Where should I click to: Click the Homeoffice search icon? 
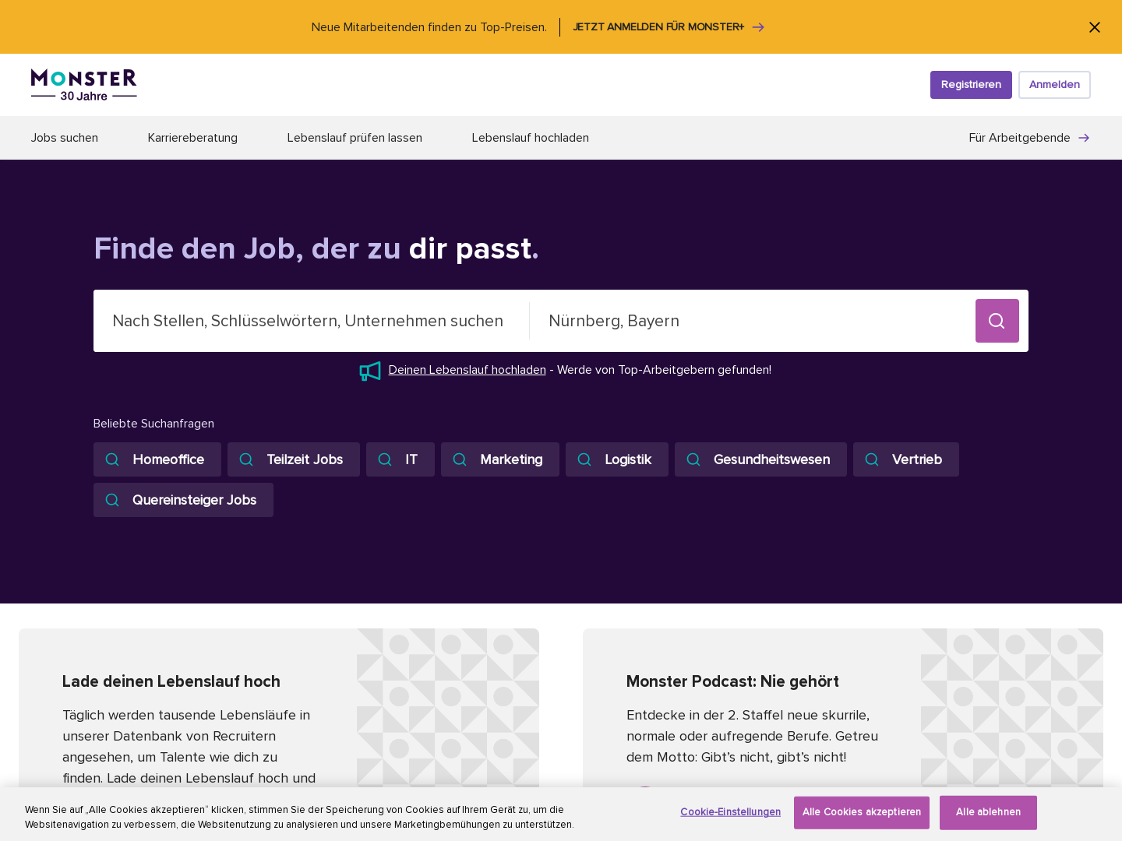[112, 459]
